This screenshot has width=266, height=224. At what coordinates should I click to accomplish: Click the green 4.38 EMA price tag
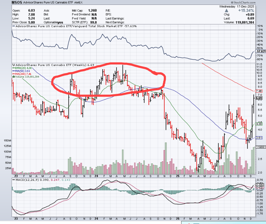tap(258, 124)
